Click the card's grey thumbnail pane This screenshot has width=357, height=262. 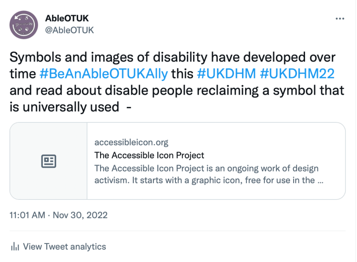[x=49, y=181]
